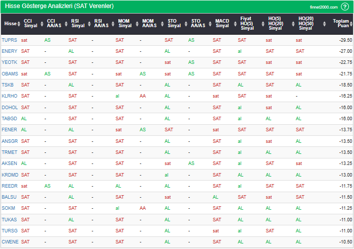Viewport: 354px width, 249px height.
Task: Click the help question mark icon
Action: (x=344, y=7)
